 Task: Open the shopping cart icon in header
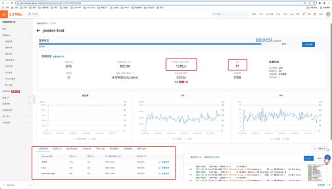pos(309,14)
